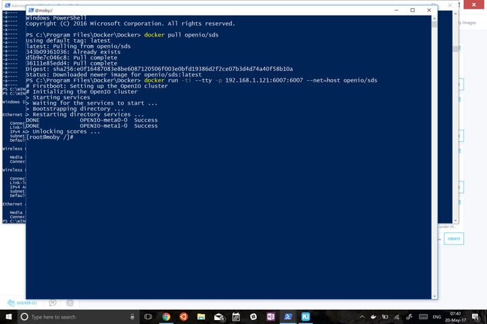Viewport: 487px width, 324px height.
Task: Switch to PowerShell via taskbar icon
Action: coord(288,317)
